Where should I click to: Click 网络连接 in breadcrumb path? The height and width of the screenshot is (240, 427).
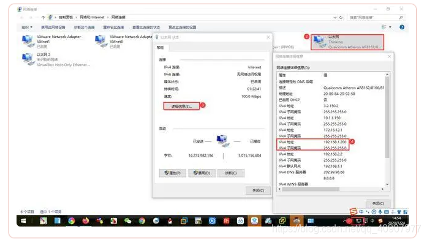pos(118,17)
